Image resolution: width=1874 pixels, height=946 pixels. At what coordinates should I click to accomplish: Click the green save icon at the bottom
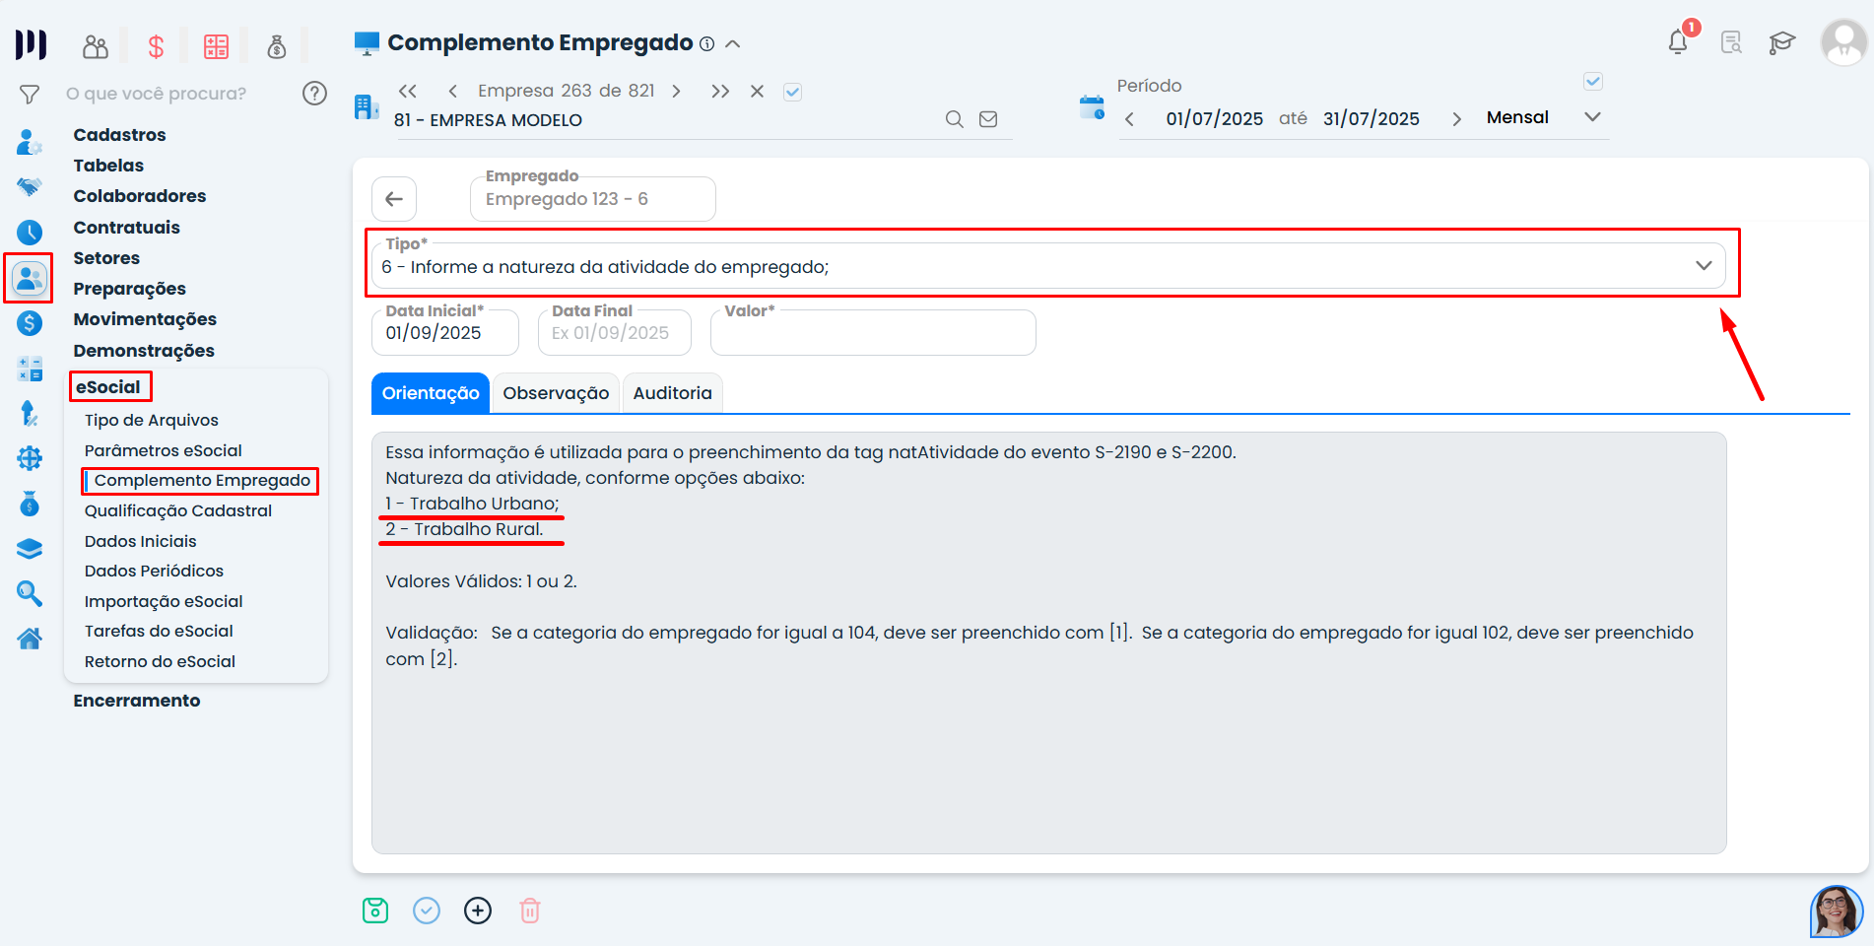point(375,911)
